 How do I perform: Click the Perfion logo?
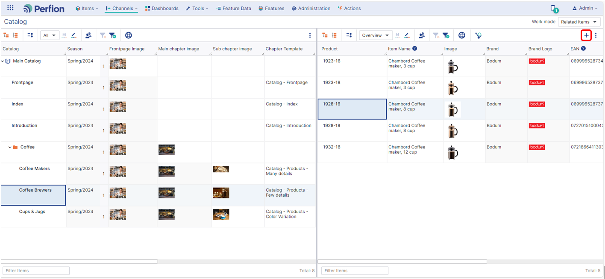coord(44,9)
